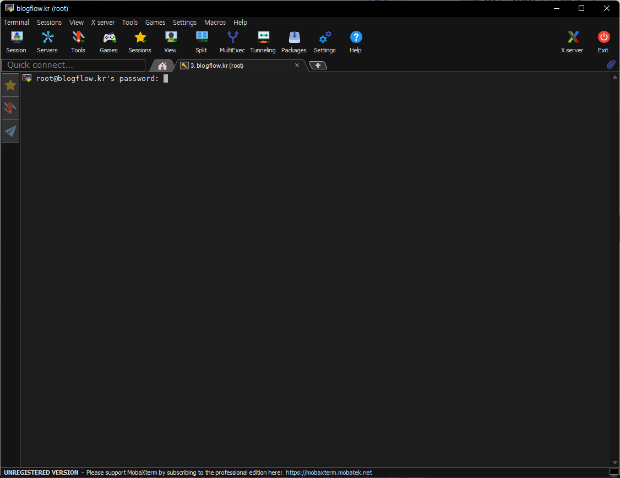The image size is (620, 478).
Task: Open the Settings menu
Action: click(x=184, y=22)
